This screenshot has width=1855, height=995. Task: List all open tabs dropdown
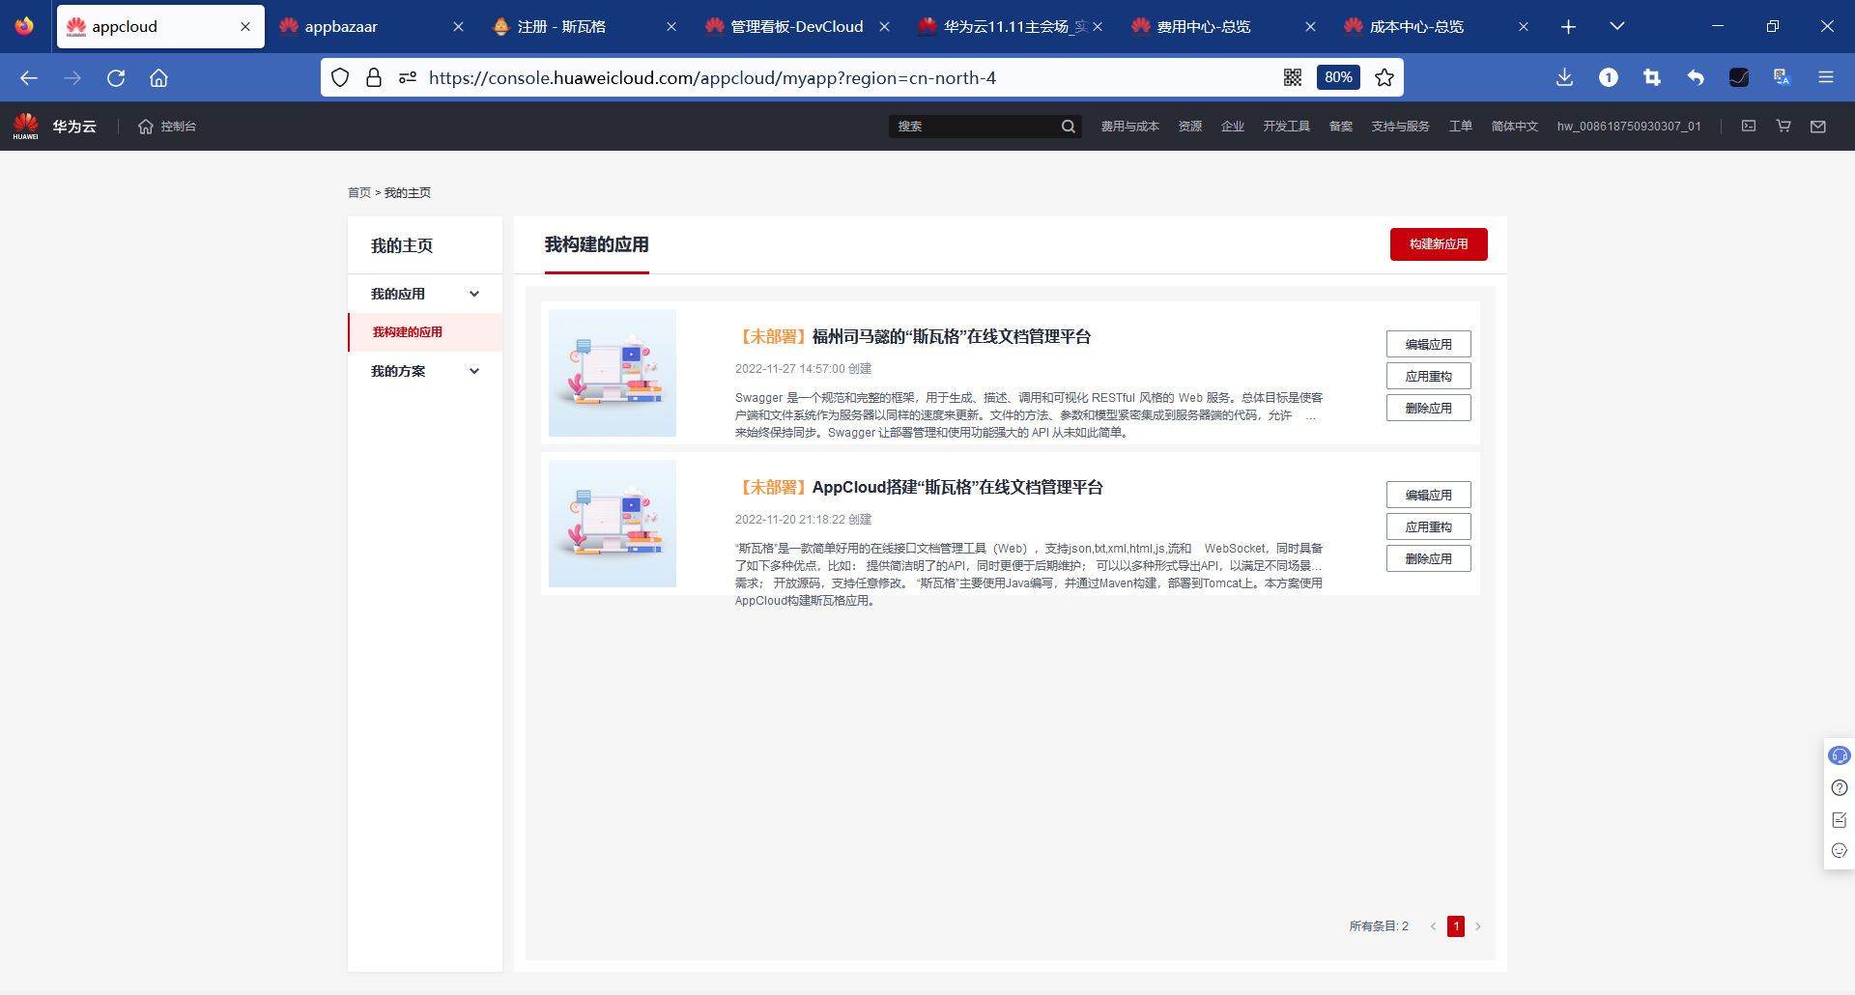coord(1617,27)
